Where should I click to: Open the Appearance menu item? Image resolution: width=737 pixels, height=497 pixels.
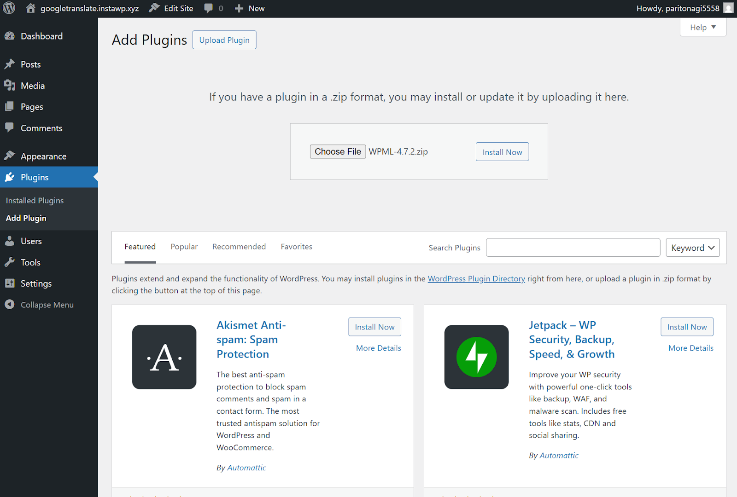pyautogui.click(x=49, y=156)
